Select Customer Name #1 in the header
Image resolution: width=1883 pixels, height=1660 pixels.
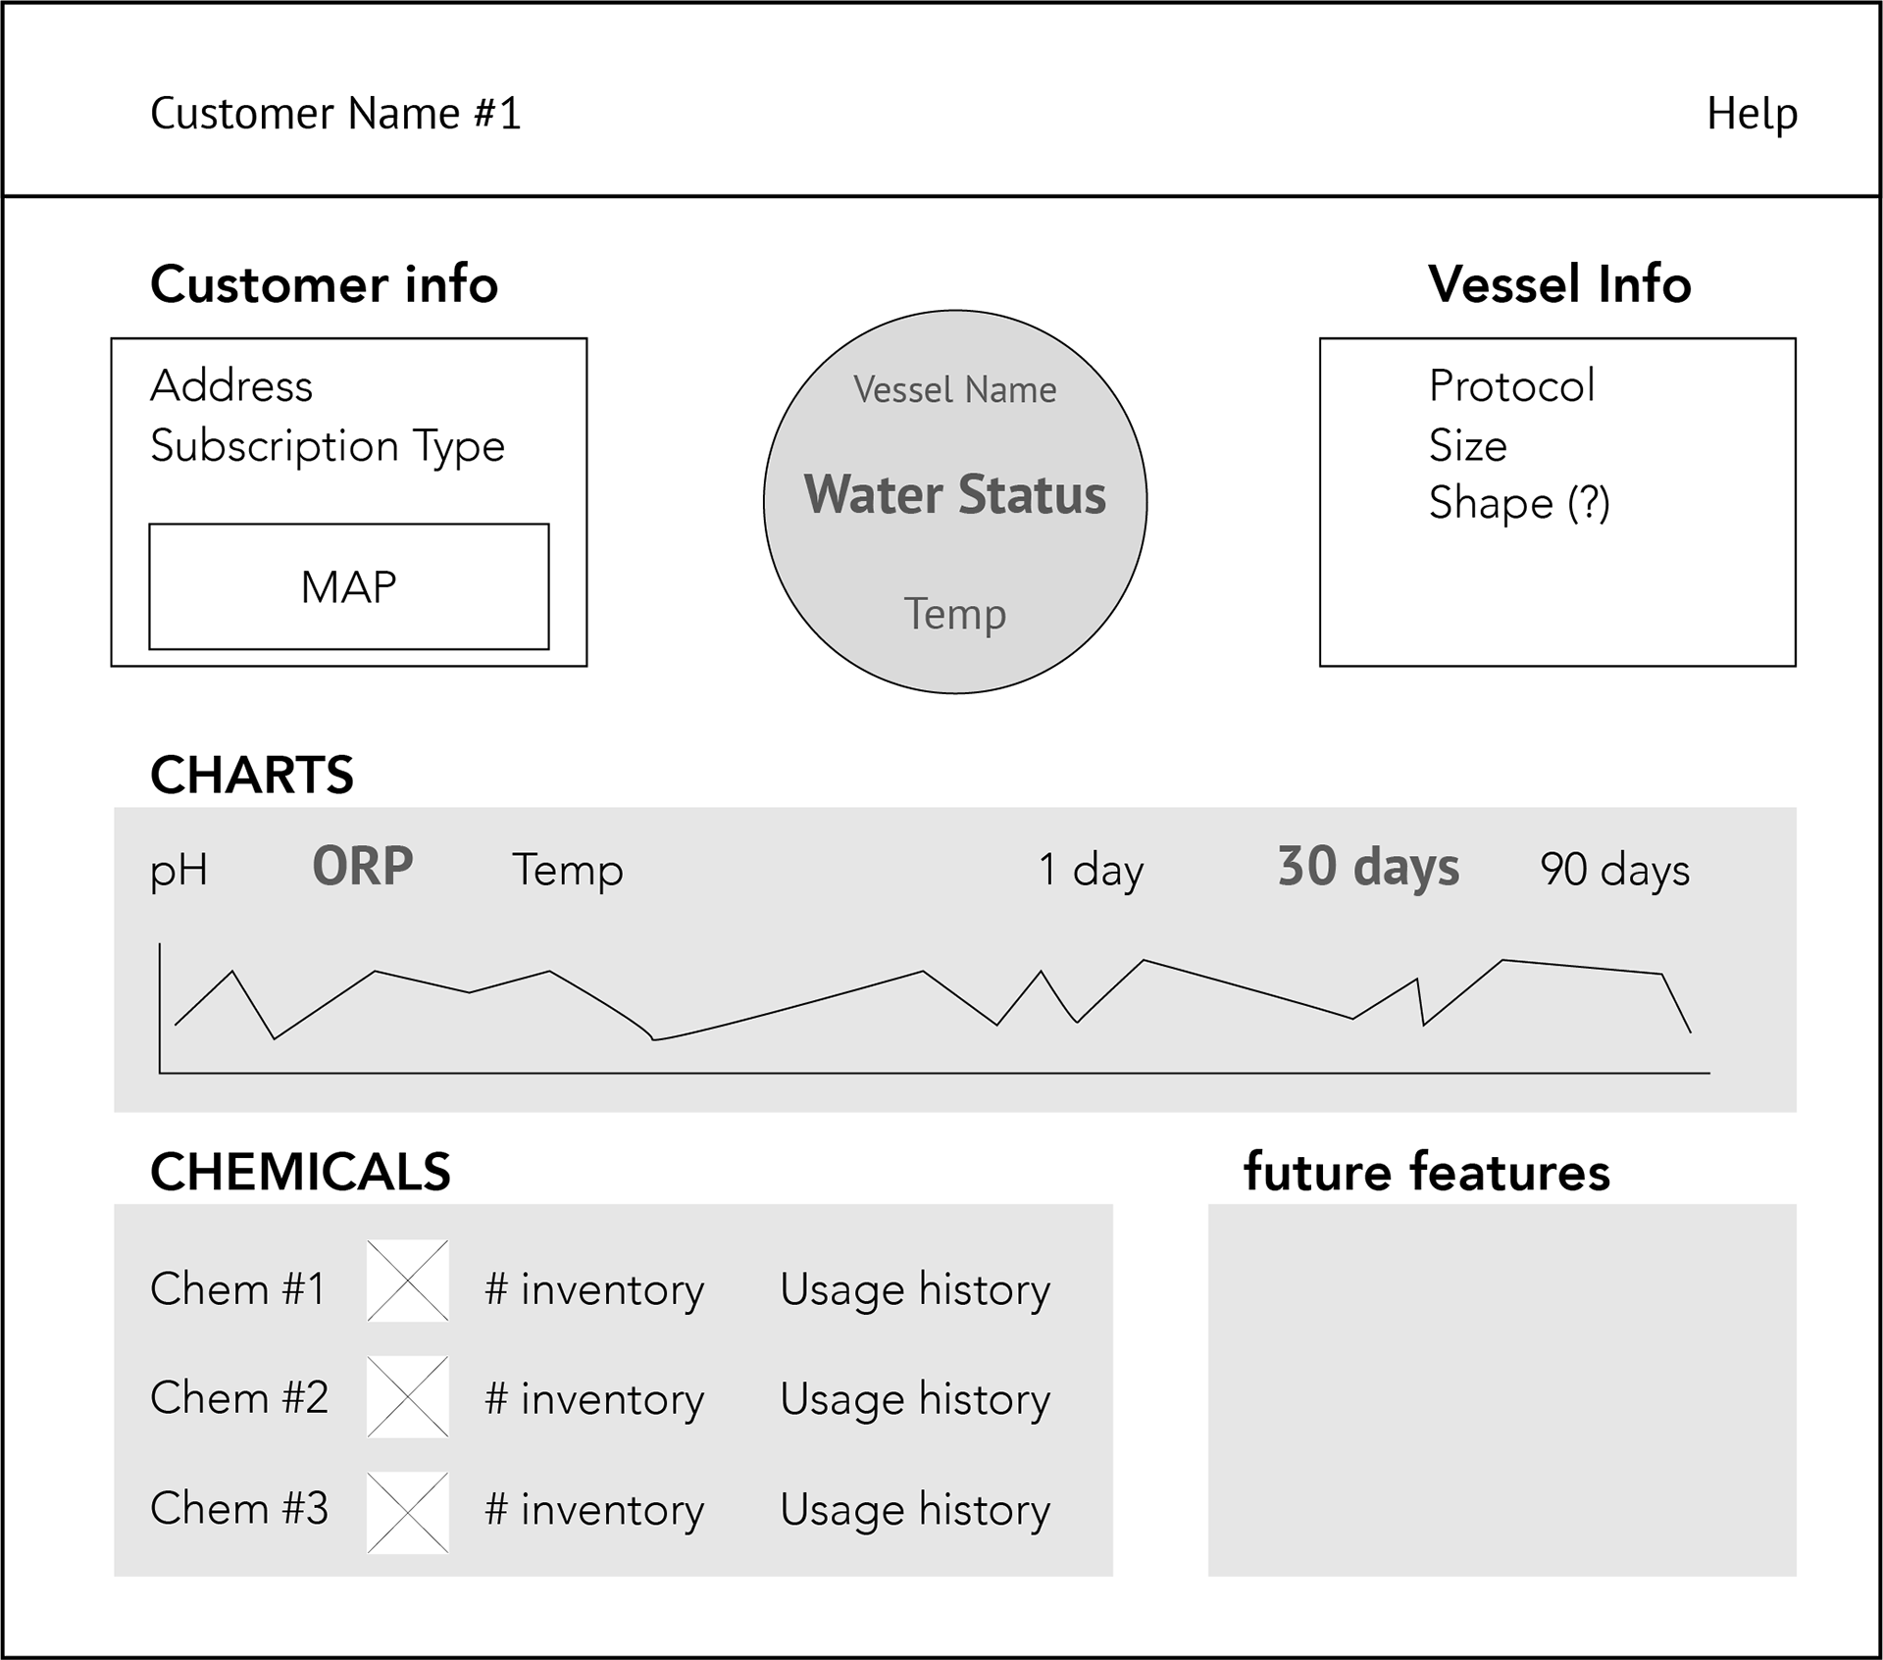point(335,114)
